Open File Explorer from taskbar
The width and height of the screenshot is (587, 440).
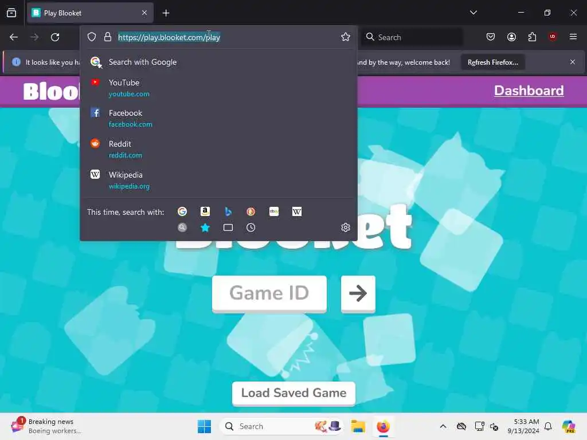click(x=358, y=426)
